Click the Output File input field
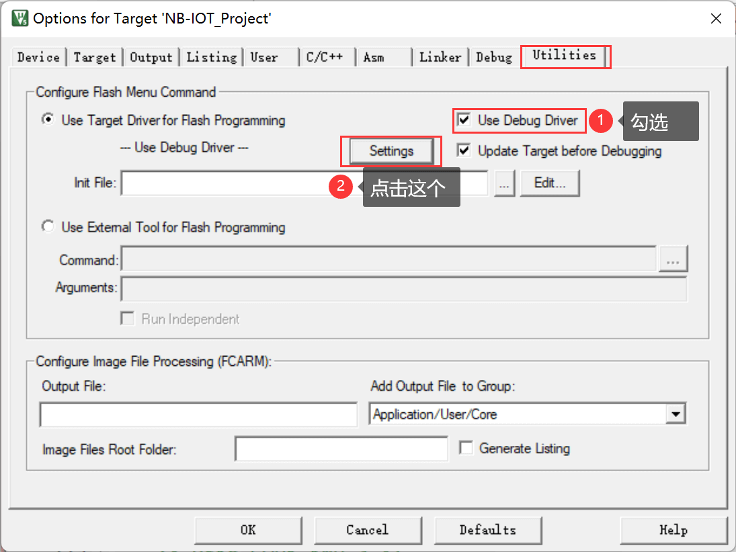 (x=198, y=414)
